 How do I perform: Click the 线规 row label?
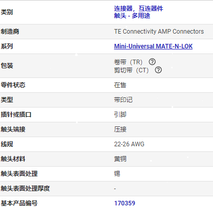(x=7, y=144)
